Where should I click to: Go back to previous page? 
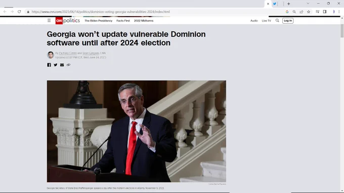pos(5,12)
